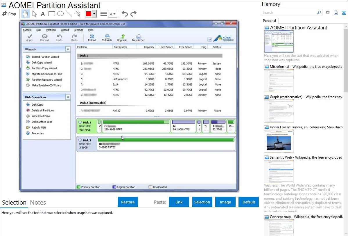
Task: Switch to the Notes tab
Action: click(38, 203)
